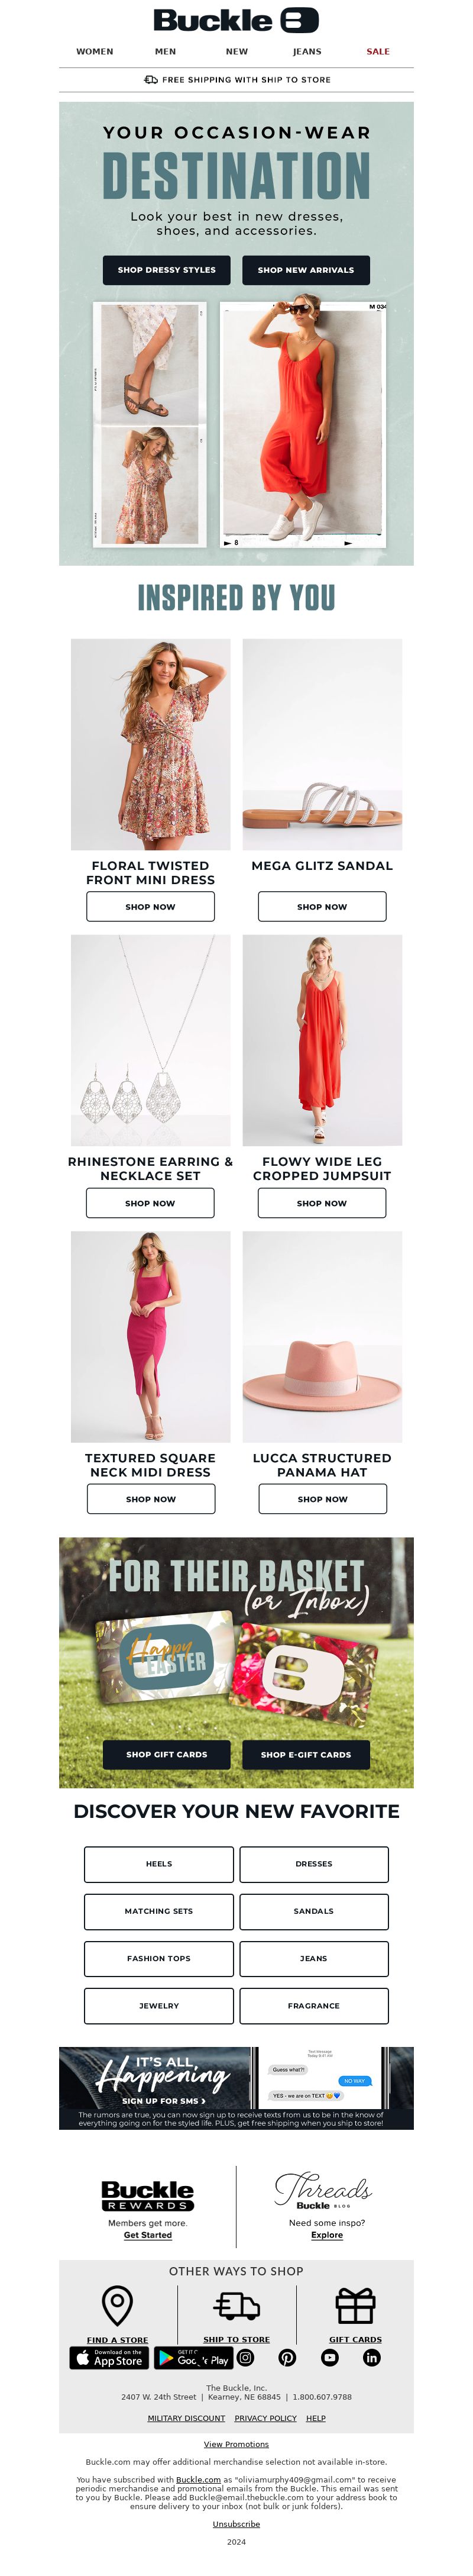473x2576 pixels.
Task: Open Buckle's YouTube channel
Action: [x=329, y=2357]
